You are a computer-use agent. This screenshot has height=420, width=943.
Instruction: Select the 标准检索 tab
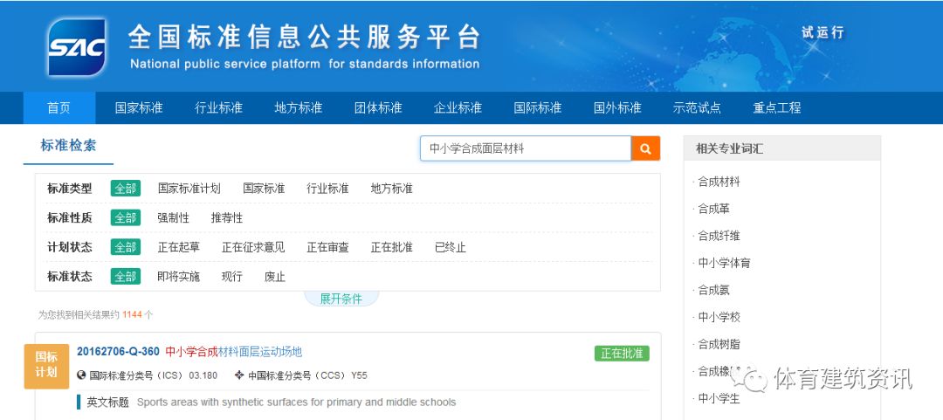68,146
